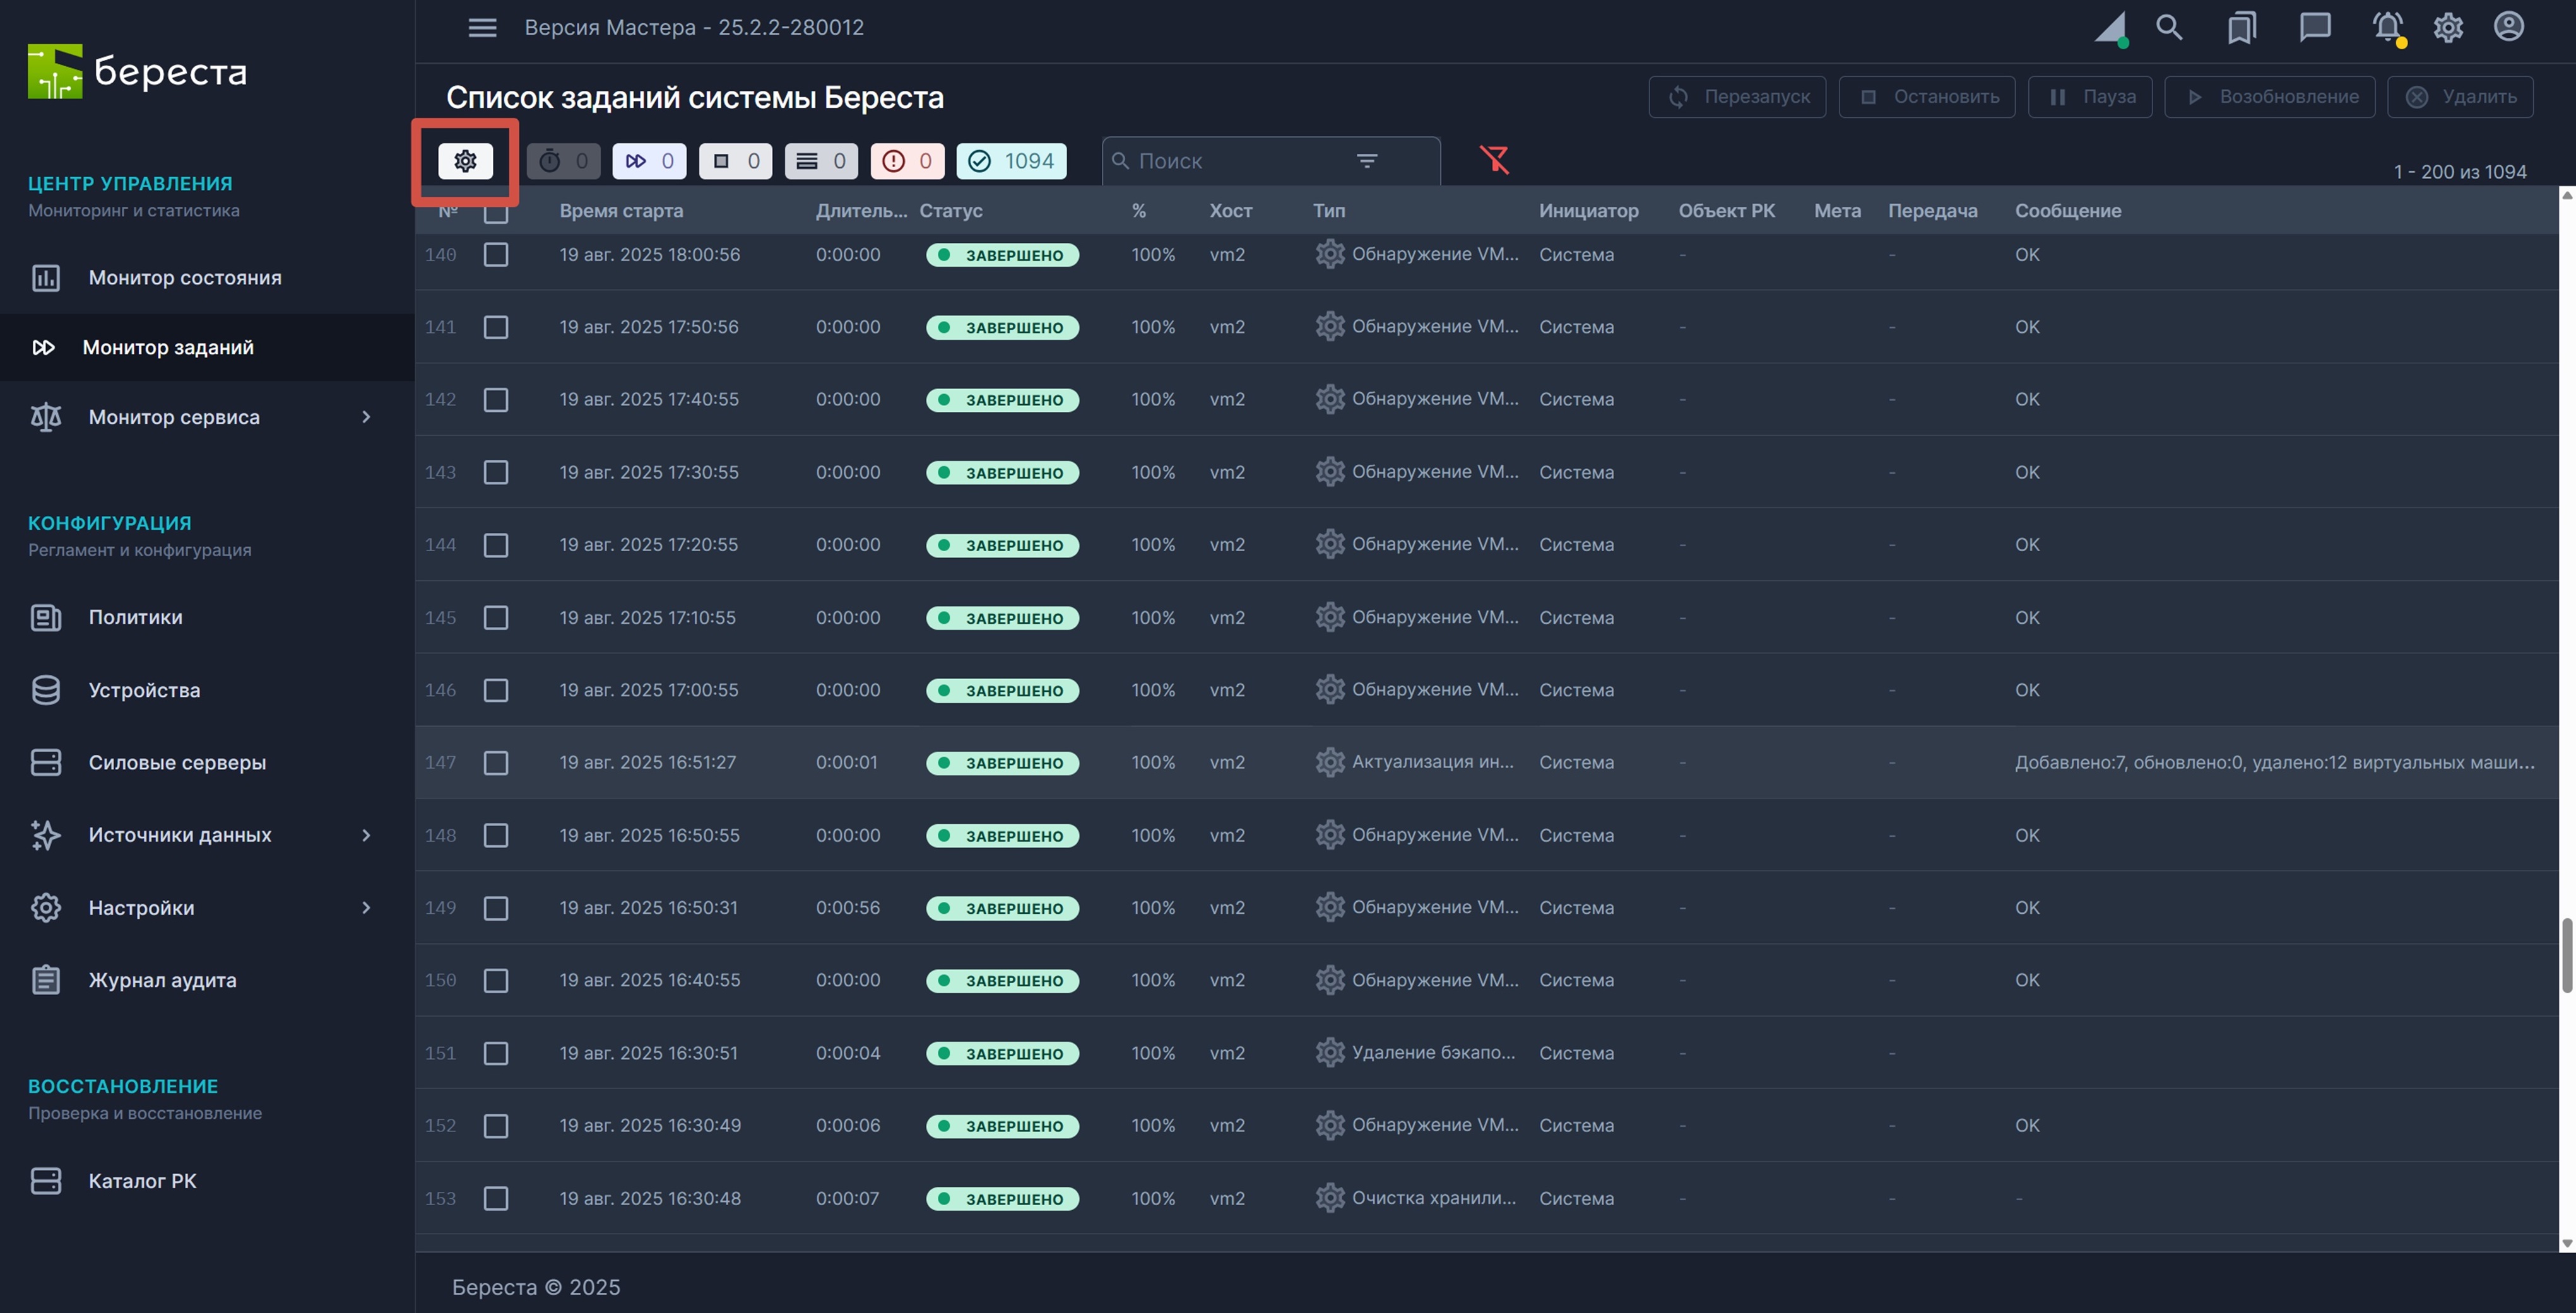The image size is (2576, 1313).
Task: Expand Монитор сервиса submenu
Action: click(366, 417)
